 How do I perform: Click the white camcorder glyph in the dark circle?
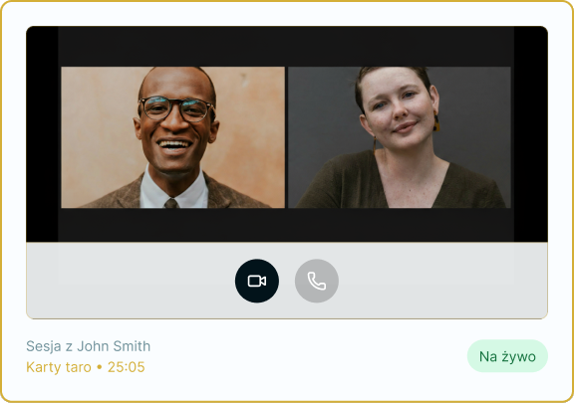click(257, 281)
